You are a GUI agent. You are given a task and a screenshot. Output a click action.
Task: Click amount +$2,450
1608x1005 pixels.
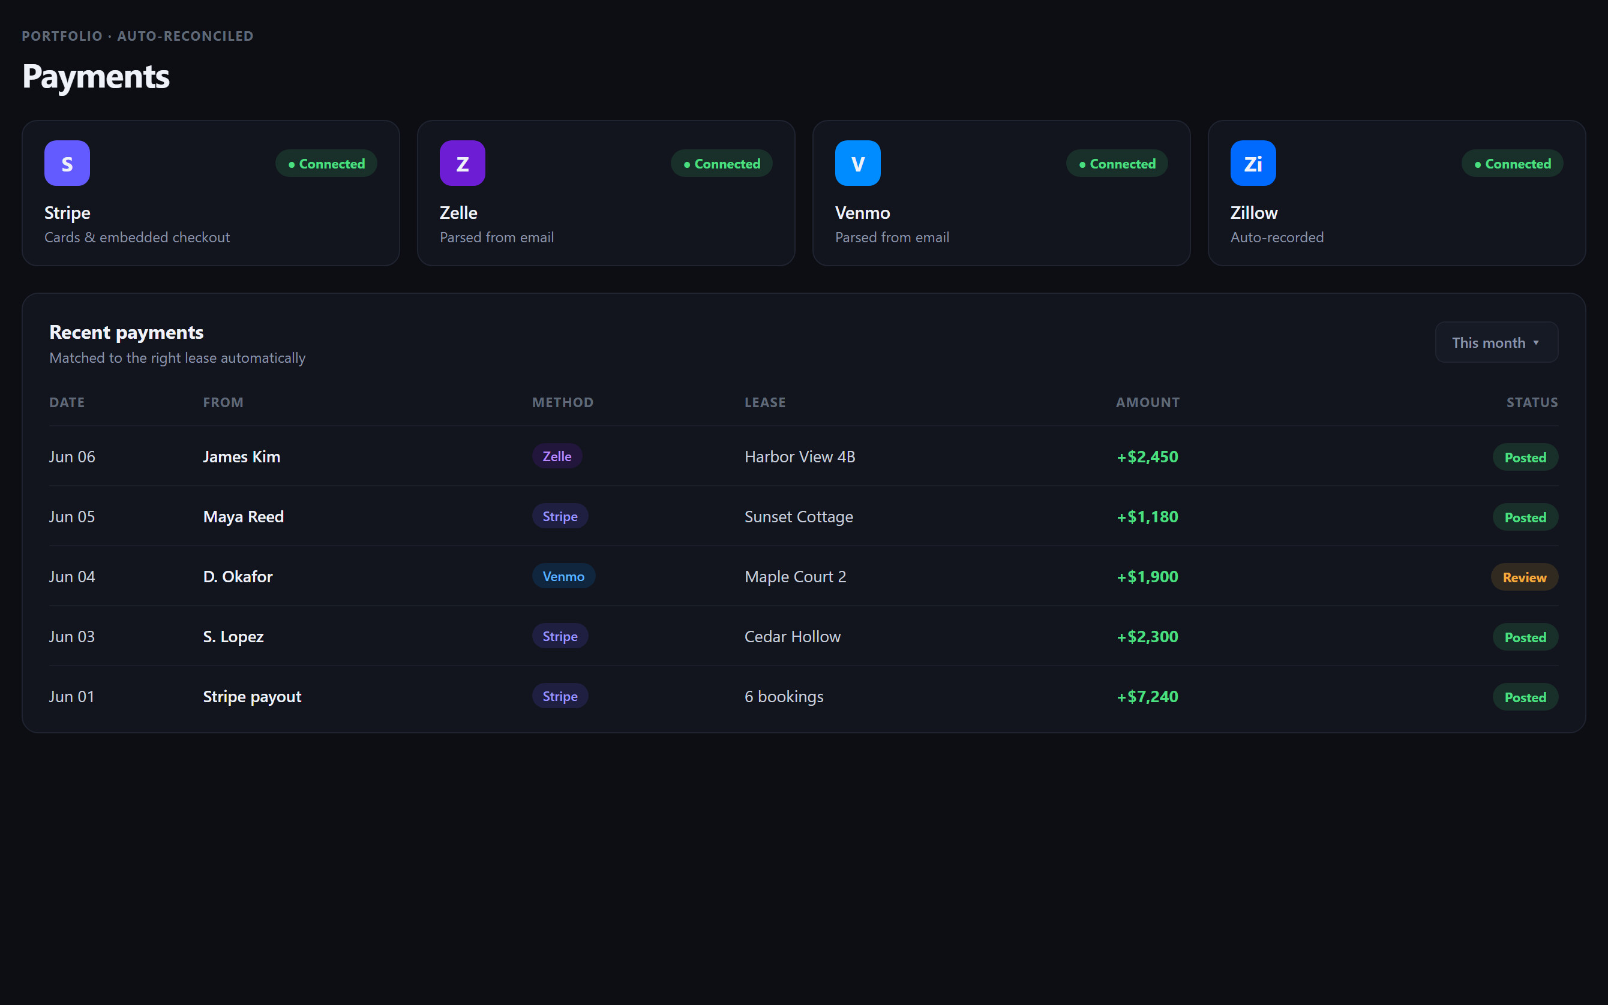coord(1147,457)
